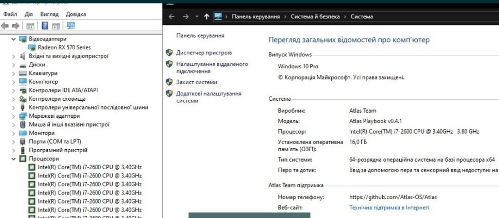
Task: Toggle the console tree pane toolbar icon
Action: [30, 26]
